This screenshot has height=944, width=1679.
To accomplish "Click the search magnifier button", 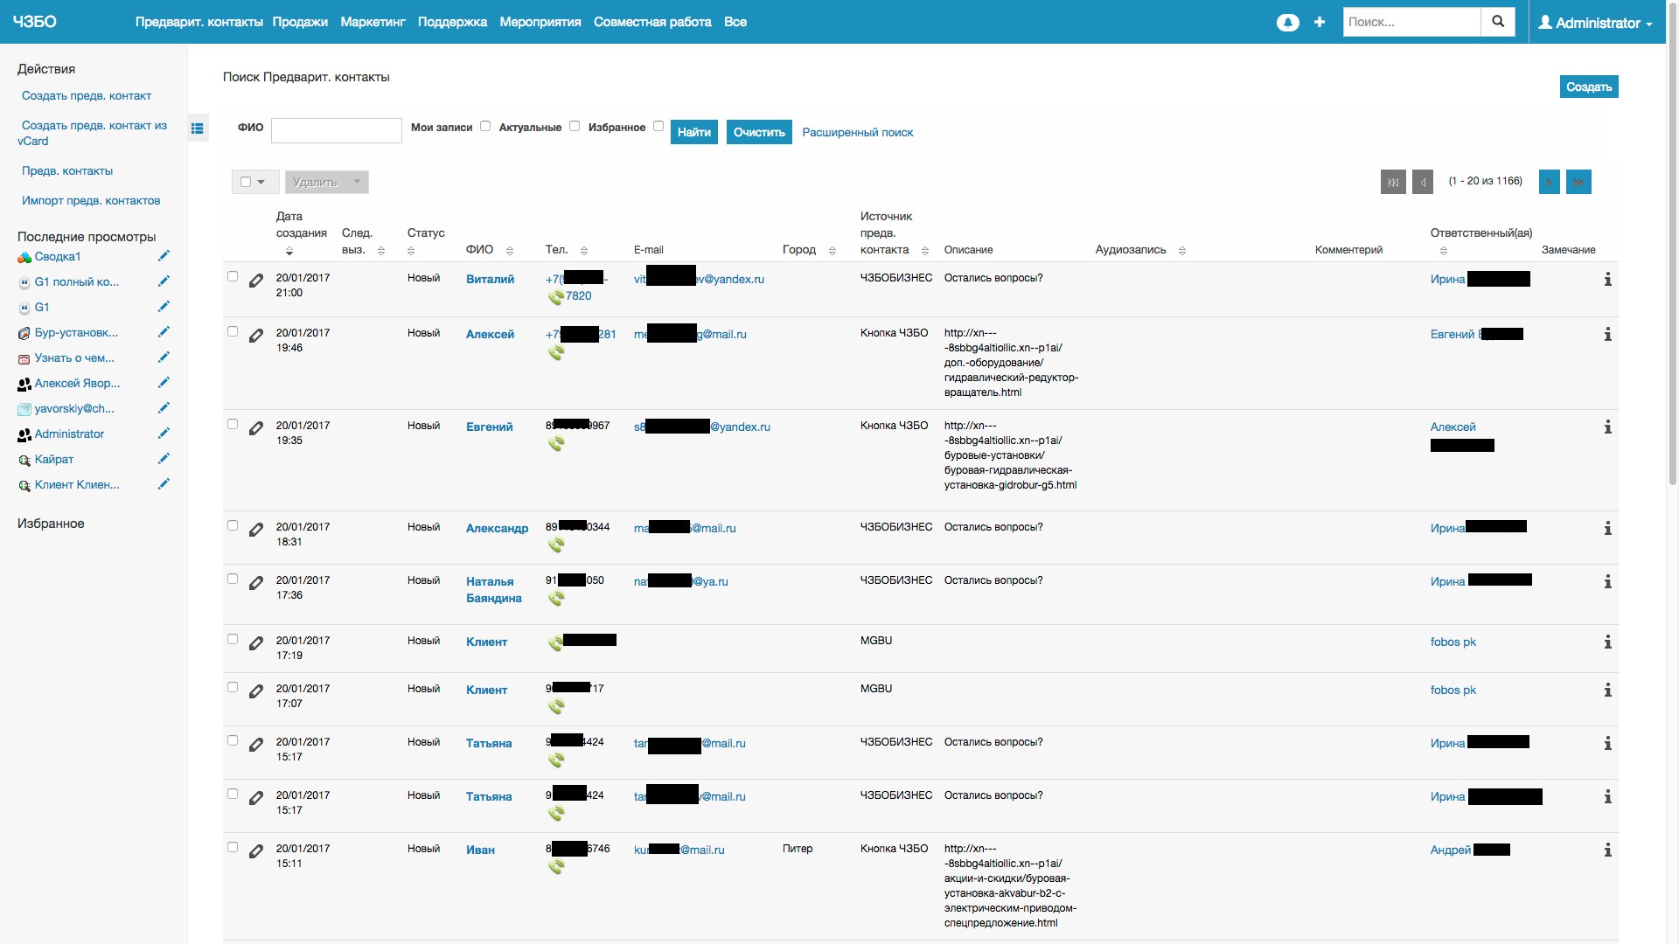I will [x=1498, y=22].
